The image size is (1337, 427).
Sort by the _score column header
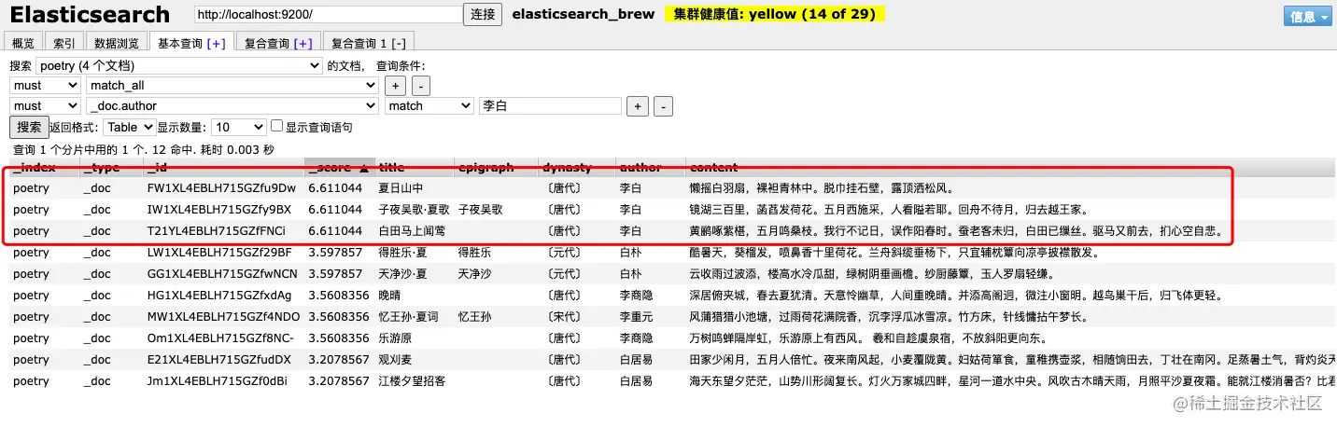tap(339, 168)
